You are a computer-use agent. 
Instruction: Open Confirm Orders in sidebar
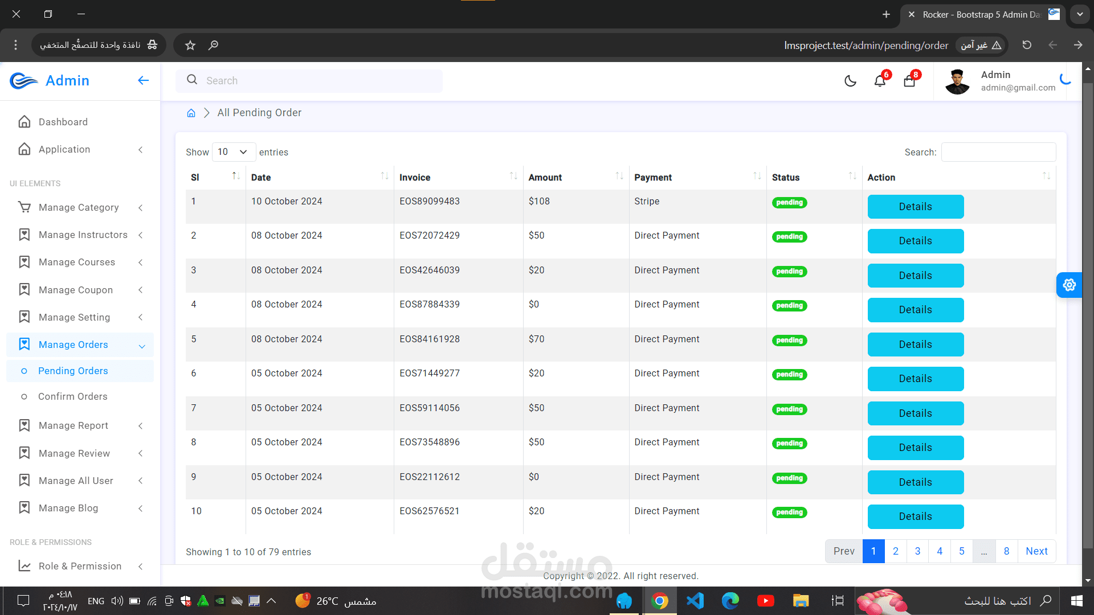point(72,396)
